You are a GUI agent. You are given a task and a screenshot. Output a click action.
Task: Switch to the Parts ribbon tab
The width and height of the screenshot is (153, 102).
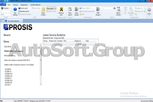click(x=9, y=5)
